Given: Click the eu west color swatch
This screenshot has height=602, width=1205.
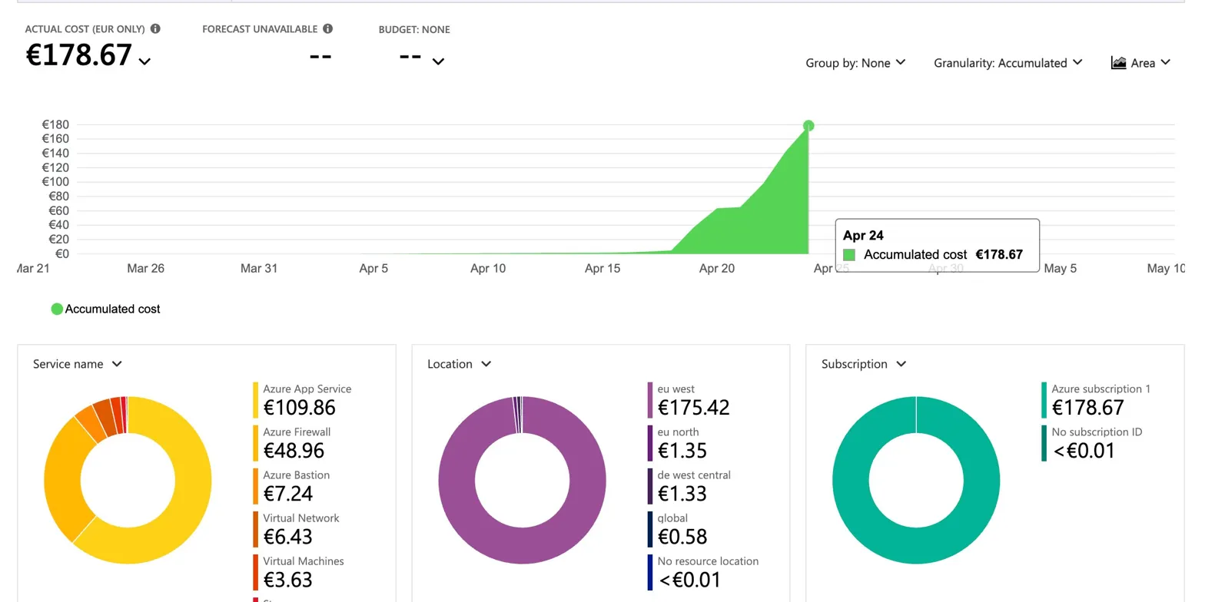Looking at the screenshot, I should (650, 400).
